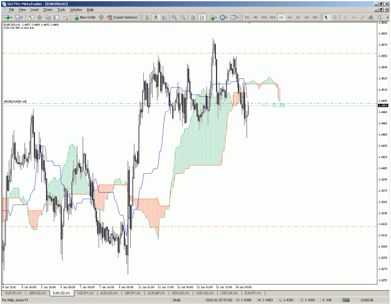
Task: Switch to the USDCHF,H1 chart tab
Action: [x=229, y=293]
